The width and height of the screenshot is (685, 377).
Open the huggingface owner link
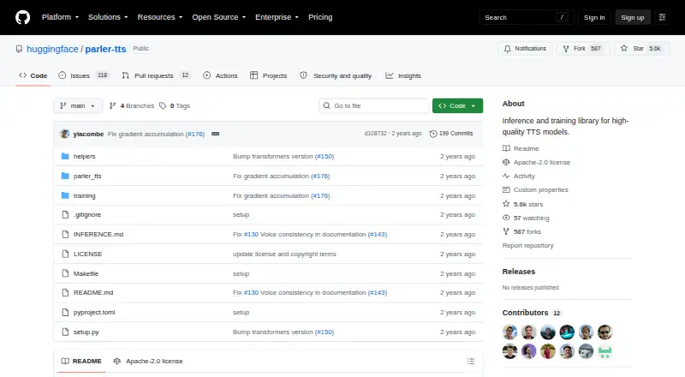coord(52,49)
